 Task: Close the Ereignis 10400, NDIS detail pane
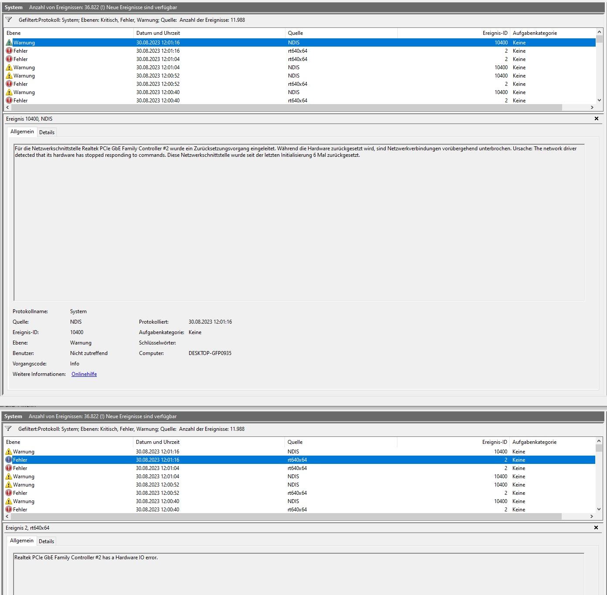[x=597, y=118]
